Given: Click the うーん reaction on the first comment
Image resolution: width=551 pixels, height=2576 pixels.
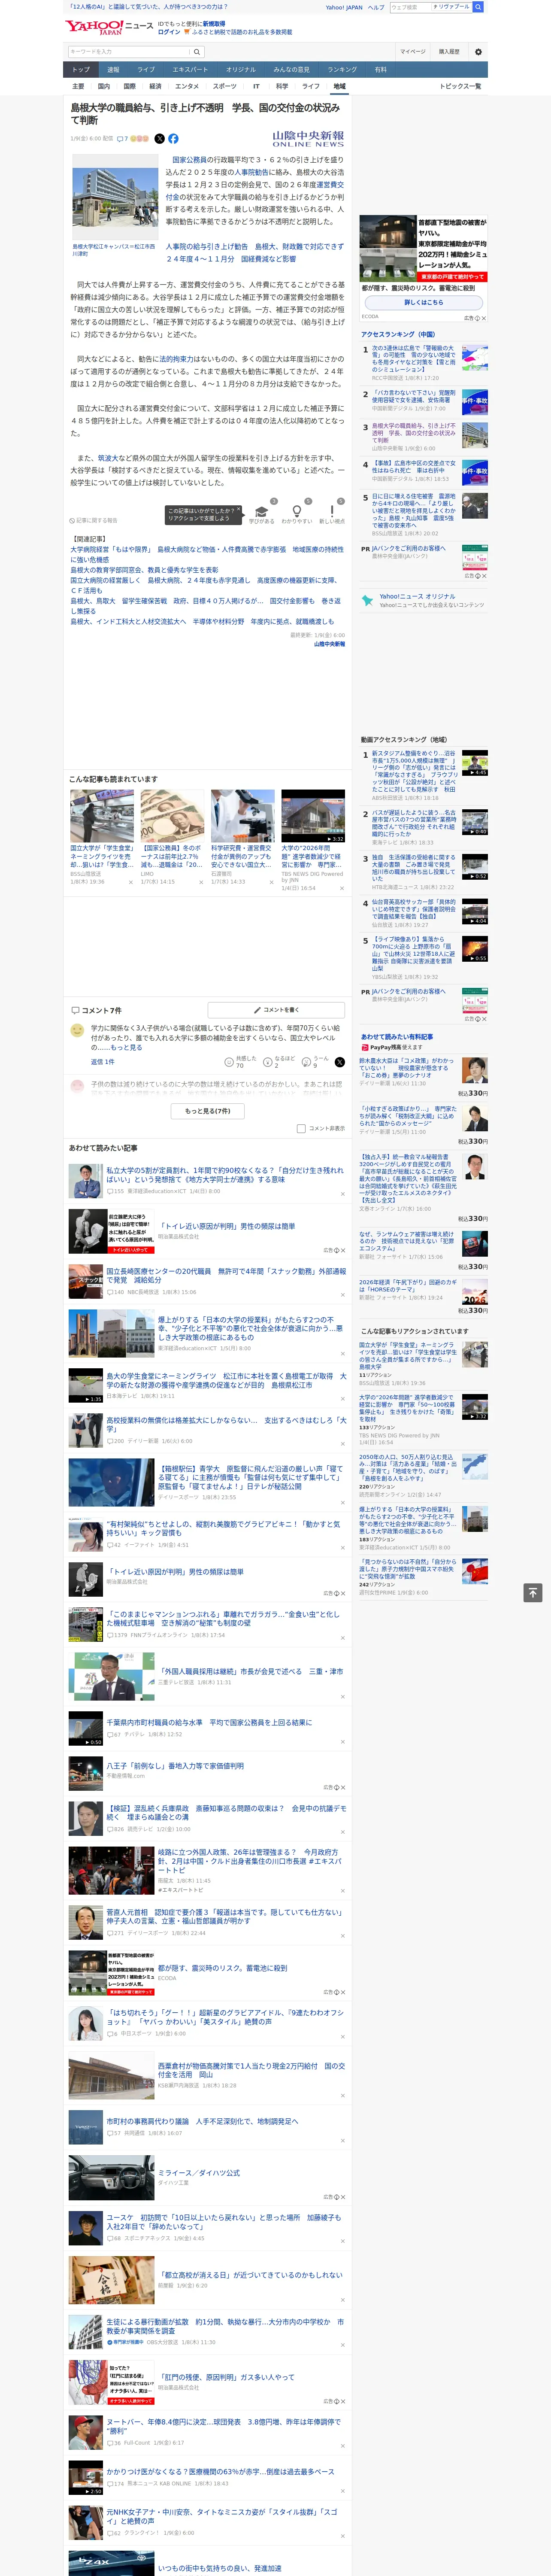Looking at the screenshot, I should pos(315,1062).
